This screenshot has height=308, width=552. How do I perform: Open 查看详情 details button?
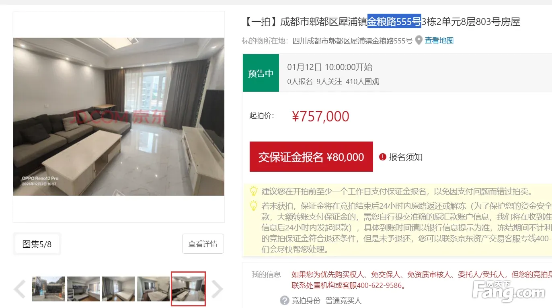point(203,244)
